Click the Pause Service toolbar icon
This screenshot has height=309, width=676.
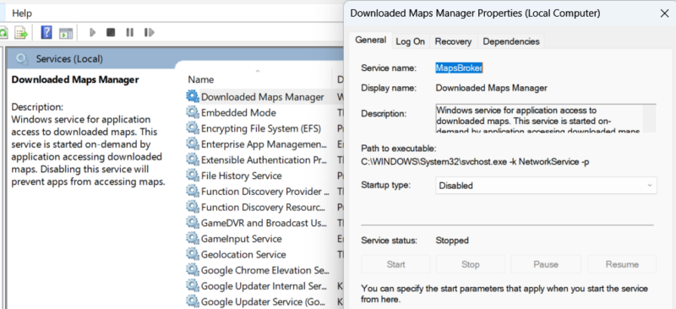(129, 32)
